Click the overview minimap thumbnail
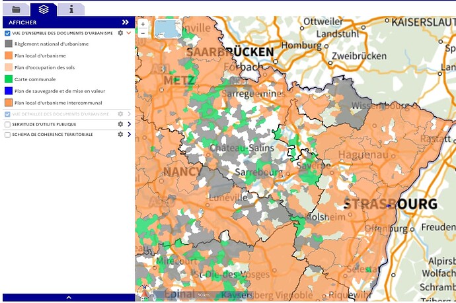The width and height of the screenshot is (456, 303). coord(167,28)
